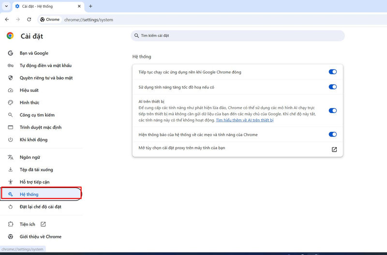The height and width of the screenshot is (255, 387).
Task: Open Giới thiệu về Chrome
Action: [x=41, y=237]
